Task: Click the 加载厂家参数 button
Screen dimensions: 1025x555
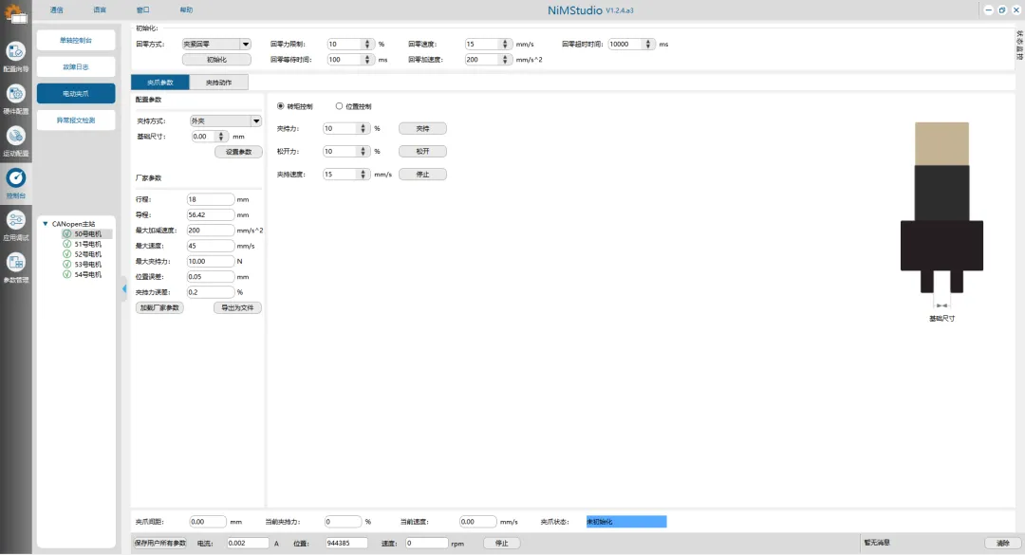Action: pyautogui.click(x=159, y=308)
